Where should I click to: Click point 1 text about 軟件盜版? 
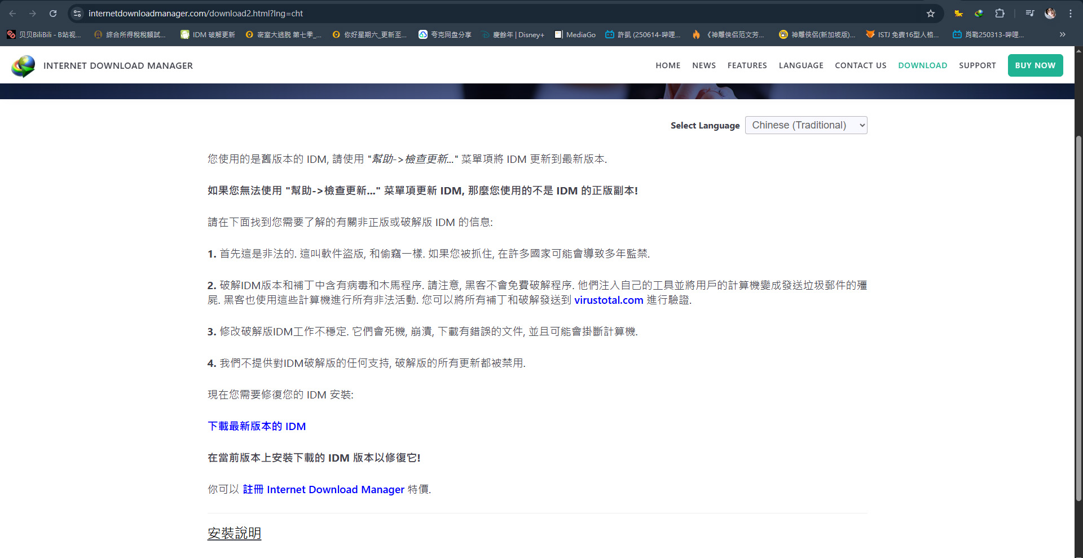[x=429, y=254]
